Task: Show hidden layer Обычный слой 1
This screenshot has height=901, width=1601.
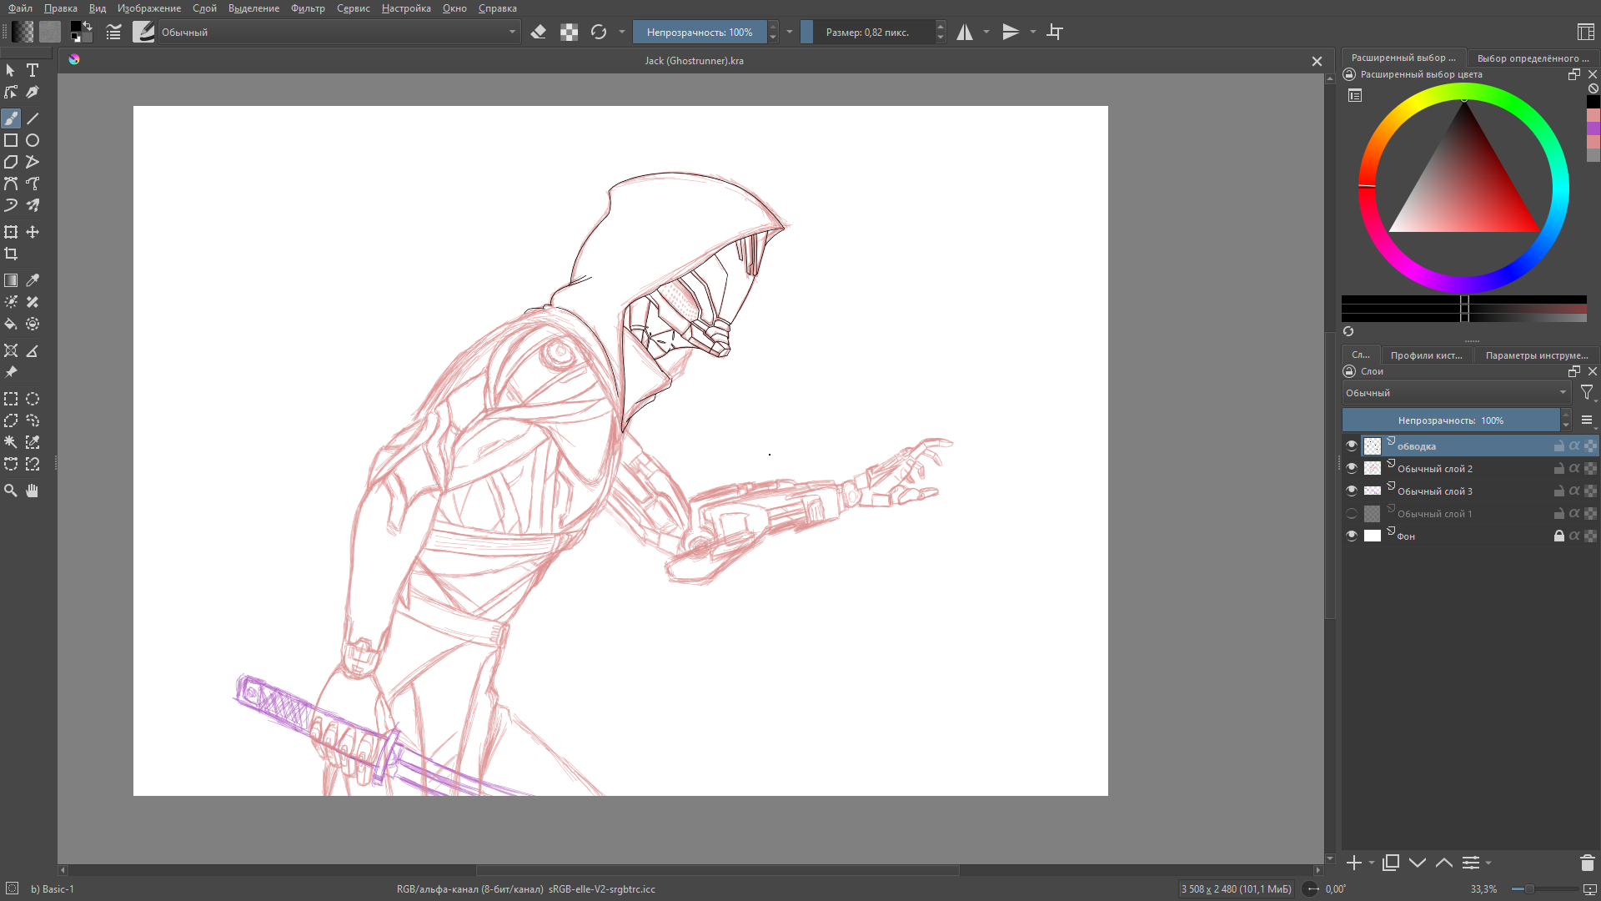Action: (x=1352, y=513)
